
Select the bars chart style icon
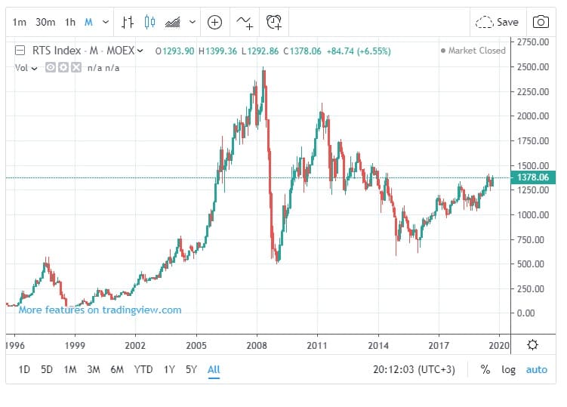[x=128, y=22]
